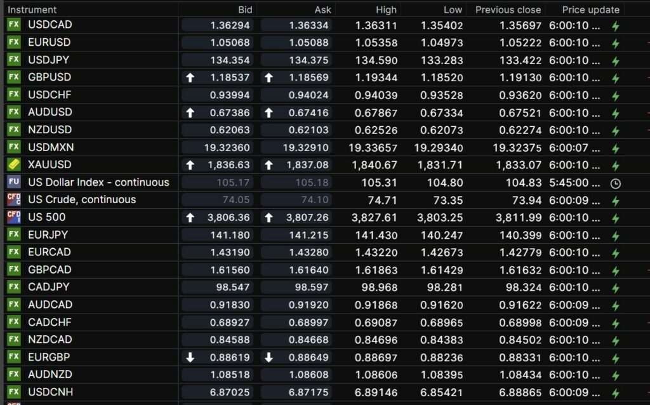Image resolution: width=650 pixels, height=405 pixels.
Task: Click the High column header
Action: click(x=386, y=10)
